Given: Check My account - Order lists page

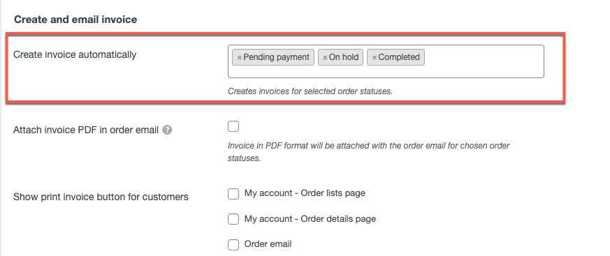Looking at the screenshot, I should [233, 193].
